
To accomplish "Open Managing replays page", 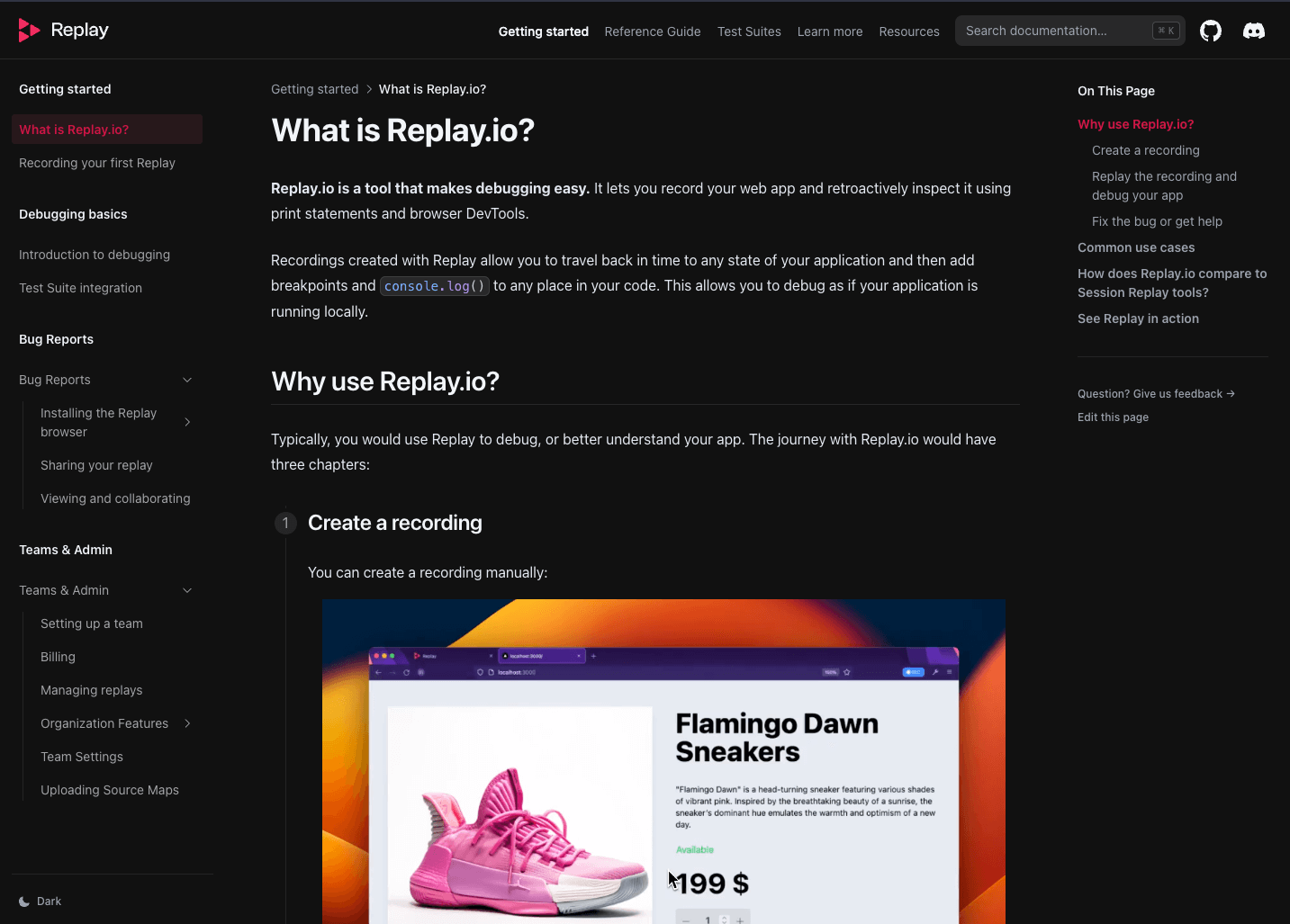I will click(92, 690).
